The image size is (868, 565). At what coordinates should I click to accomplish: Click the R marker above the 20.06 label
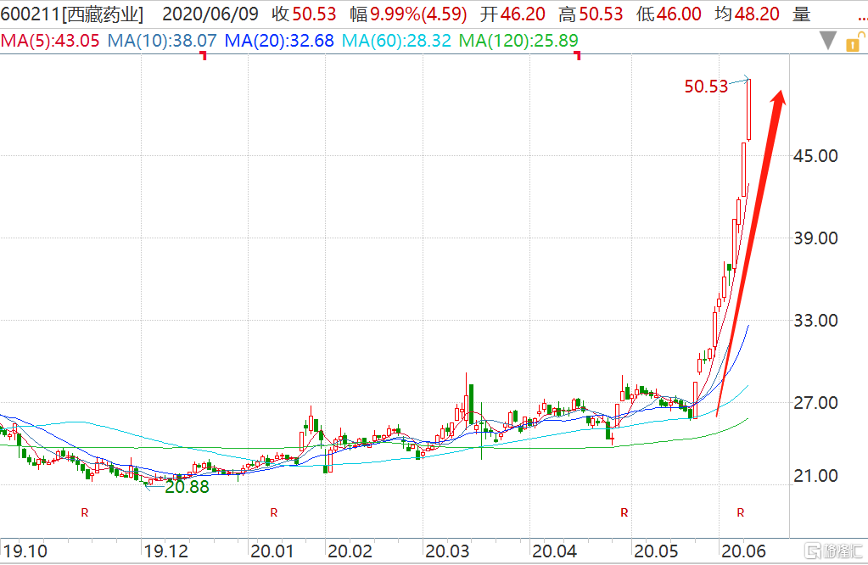pyautogui.click(x=741, y=513)
